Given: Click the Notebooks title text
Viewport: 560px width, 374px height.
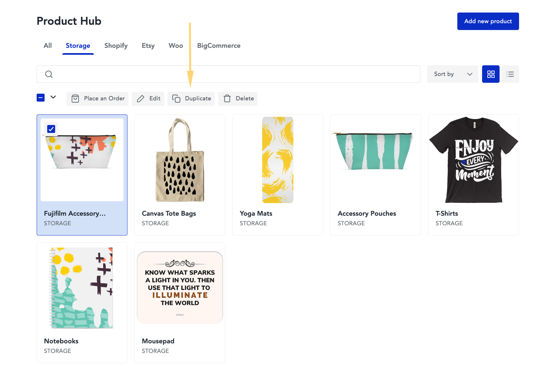Looking at the screenshot, I should (61, 341).
